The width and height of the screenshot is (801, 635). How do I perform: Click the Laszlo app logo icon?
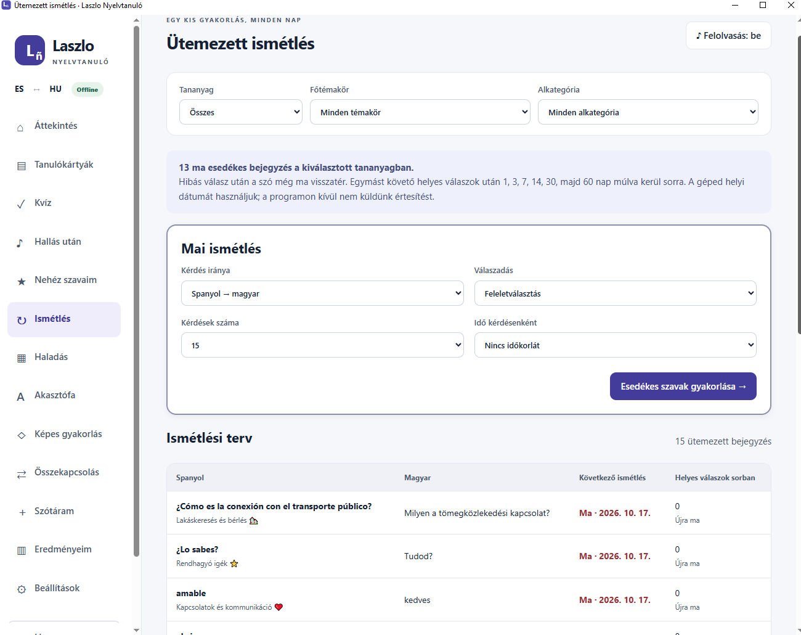point(30,51)
